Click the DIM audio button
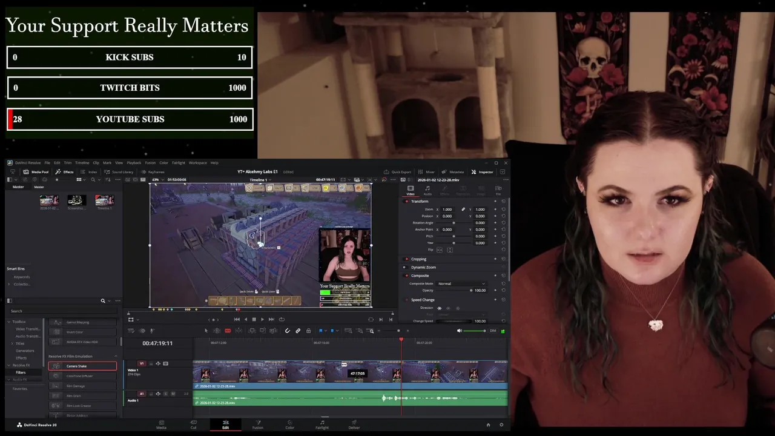 pos(493,331)
